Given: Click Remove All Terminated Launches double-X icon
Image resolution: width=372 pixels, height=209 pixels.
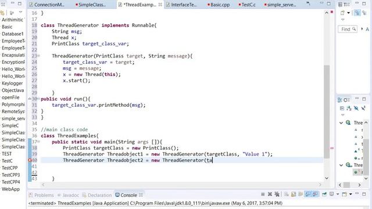Looking at the screenshot, I should (277, 194).
